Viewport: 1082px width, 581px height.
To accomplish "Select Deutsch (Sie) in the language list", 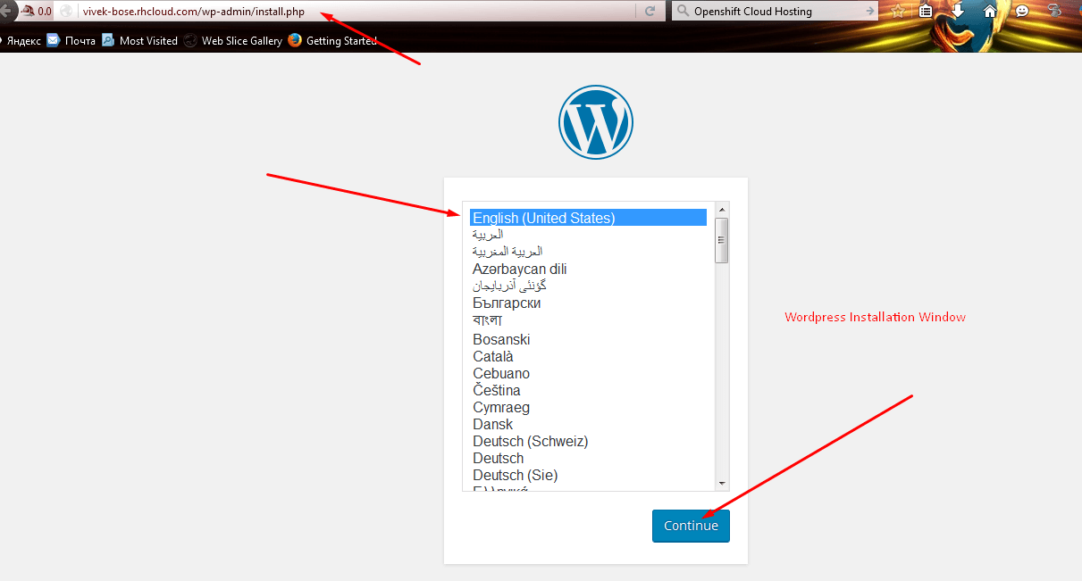I will coord(589,475).
